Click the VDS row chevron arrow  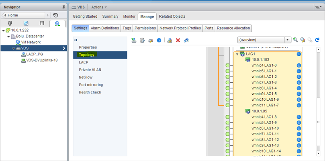[x=64, y=49]
